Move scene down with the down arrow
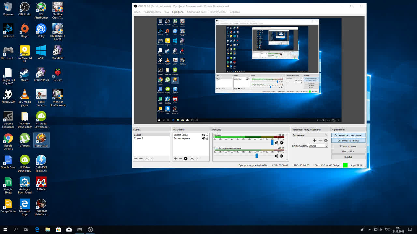This screenshot has width=417, height=234. [152, 159]
